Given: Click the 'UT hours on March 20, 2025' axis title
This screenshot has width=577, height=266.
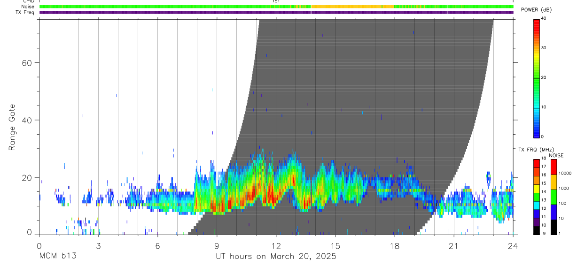Looking at the screenshot, I should (276, 256).
